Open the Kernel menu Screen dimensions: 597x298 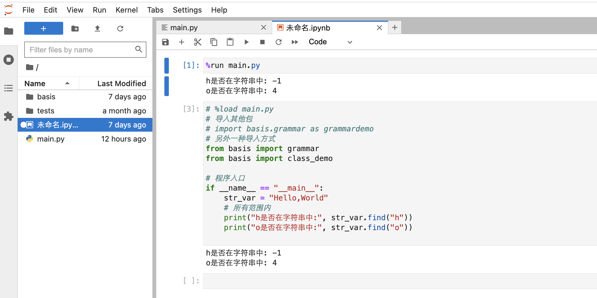pos(126,10)
